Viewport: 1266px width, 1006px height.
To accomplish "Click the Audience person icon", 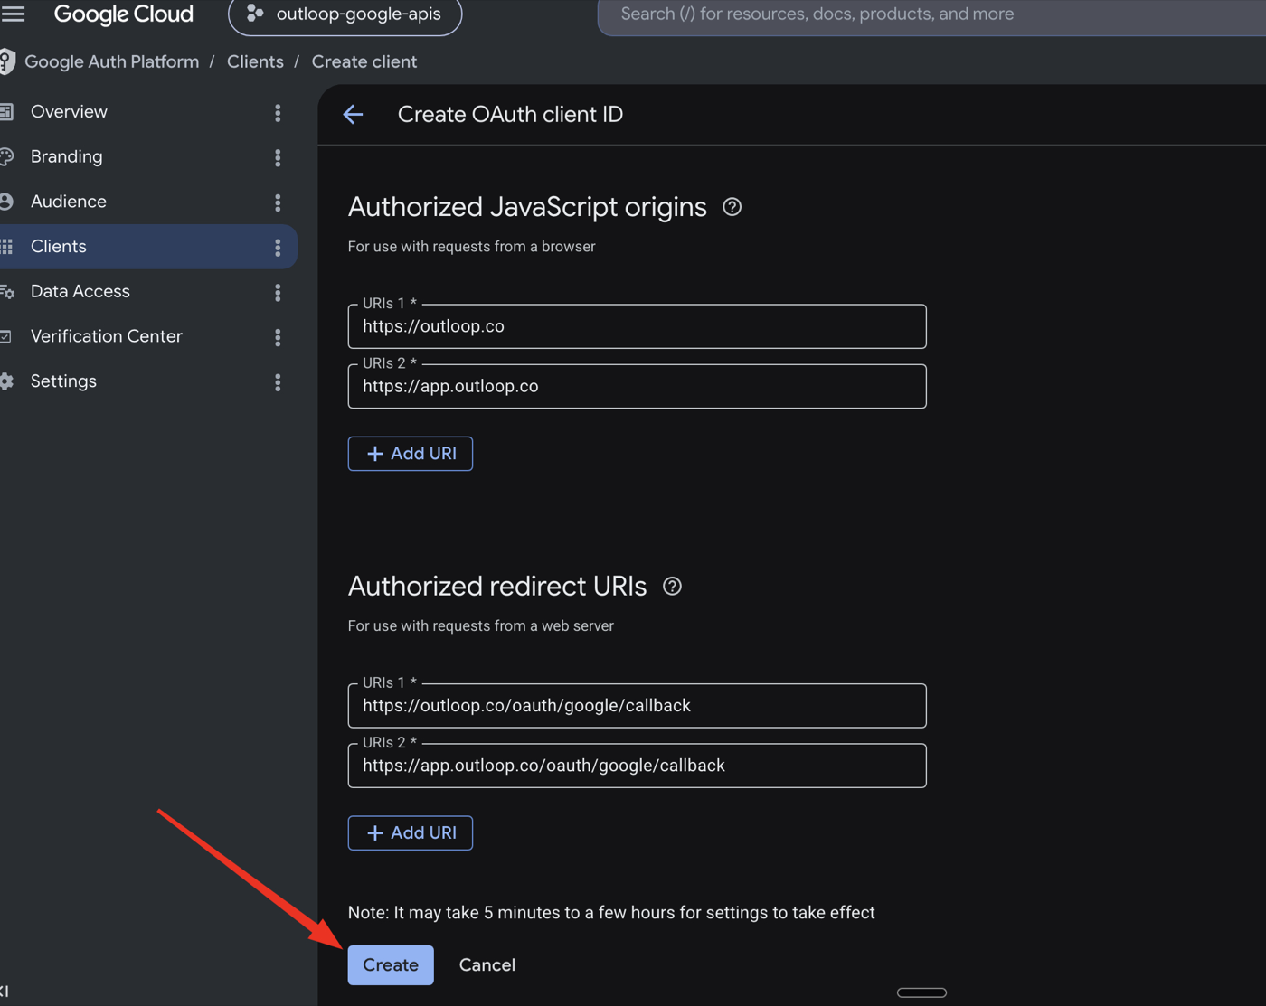I will click(x=6, y=202).
